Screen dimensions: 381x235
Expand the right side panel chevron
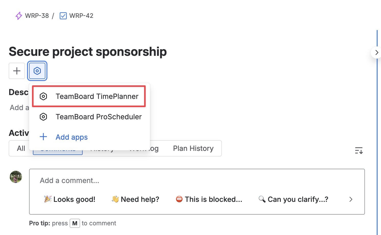(x=376, y=53)
